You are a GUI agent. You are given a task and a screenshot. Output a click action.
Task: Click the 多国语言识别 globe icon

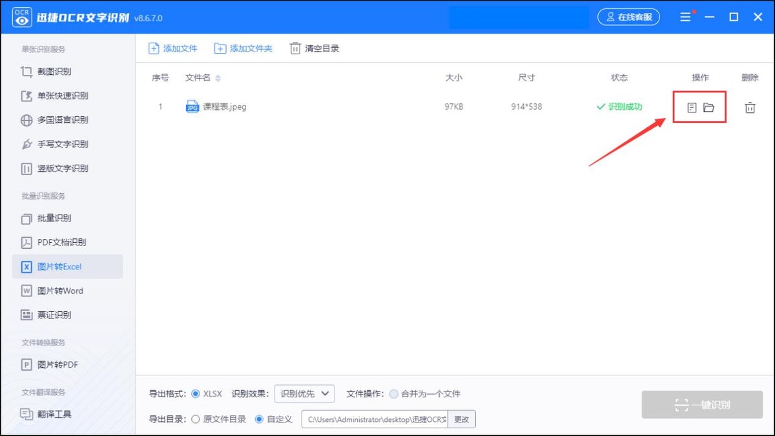tap(26, 120)
